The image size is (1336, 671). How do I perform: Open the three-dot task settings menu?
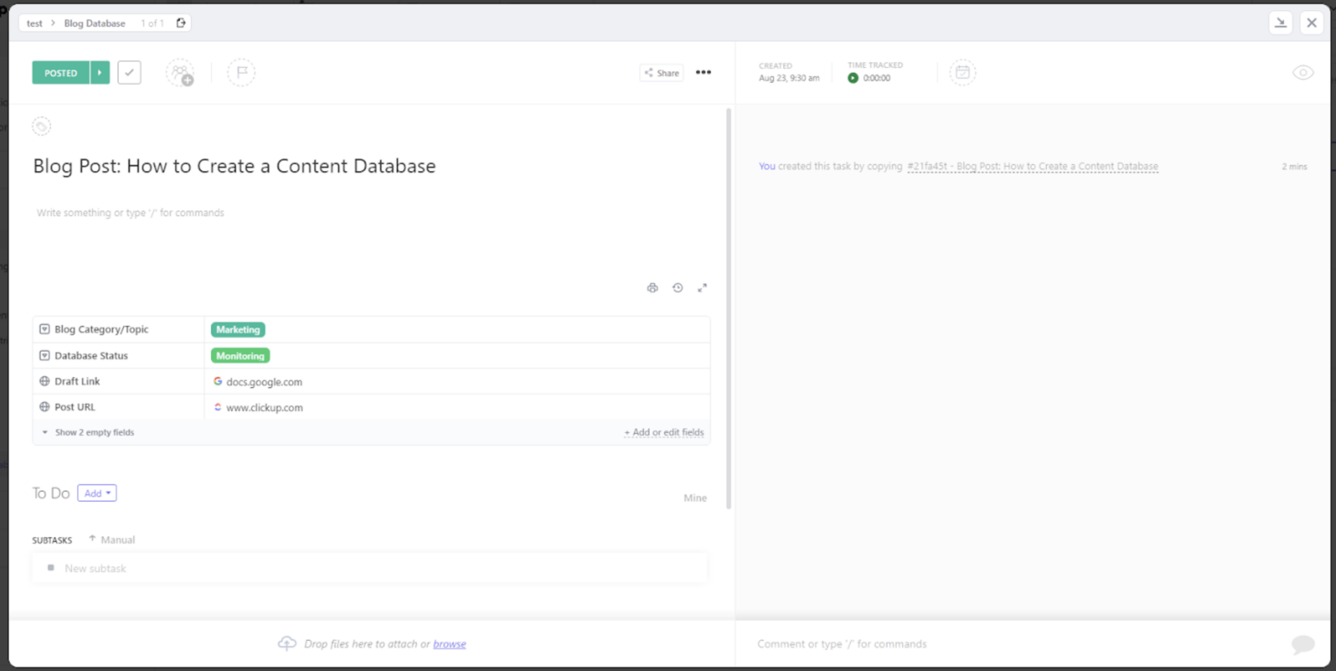703,72
